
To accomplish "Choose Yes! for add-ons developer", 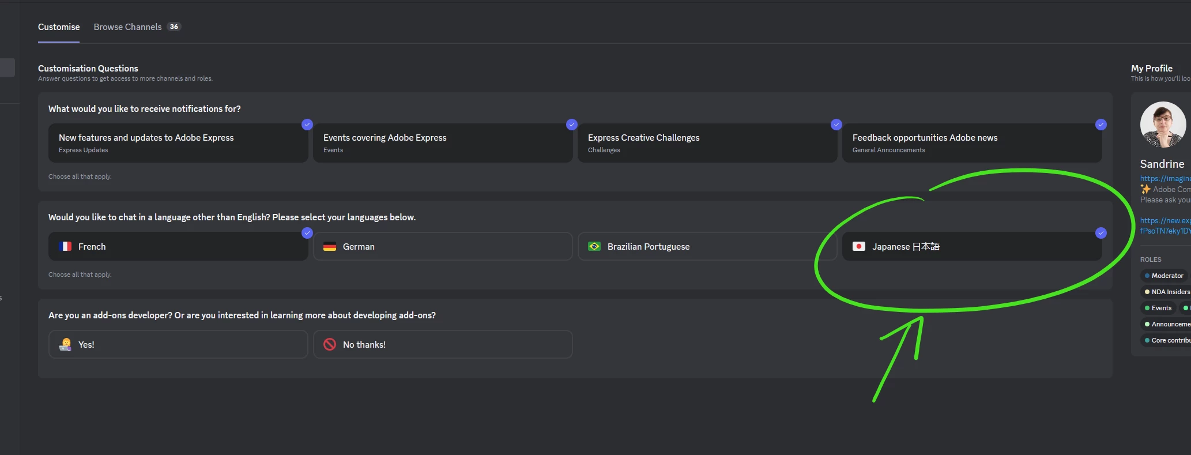I will tap(178, 344).
